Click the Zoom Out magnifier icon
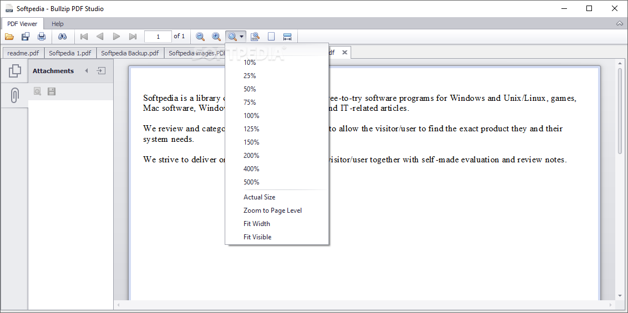Viewport: 628px width, 313px height. [x=200, y=37]
